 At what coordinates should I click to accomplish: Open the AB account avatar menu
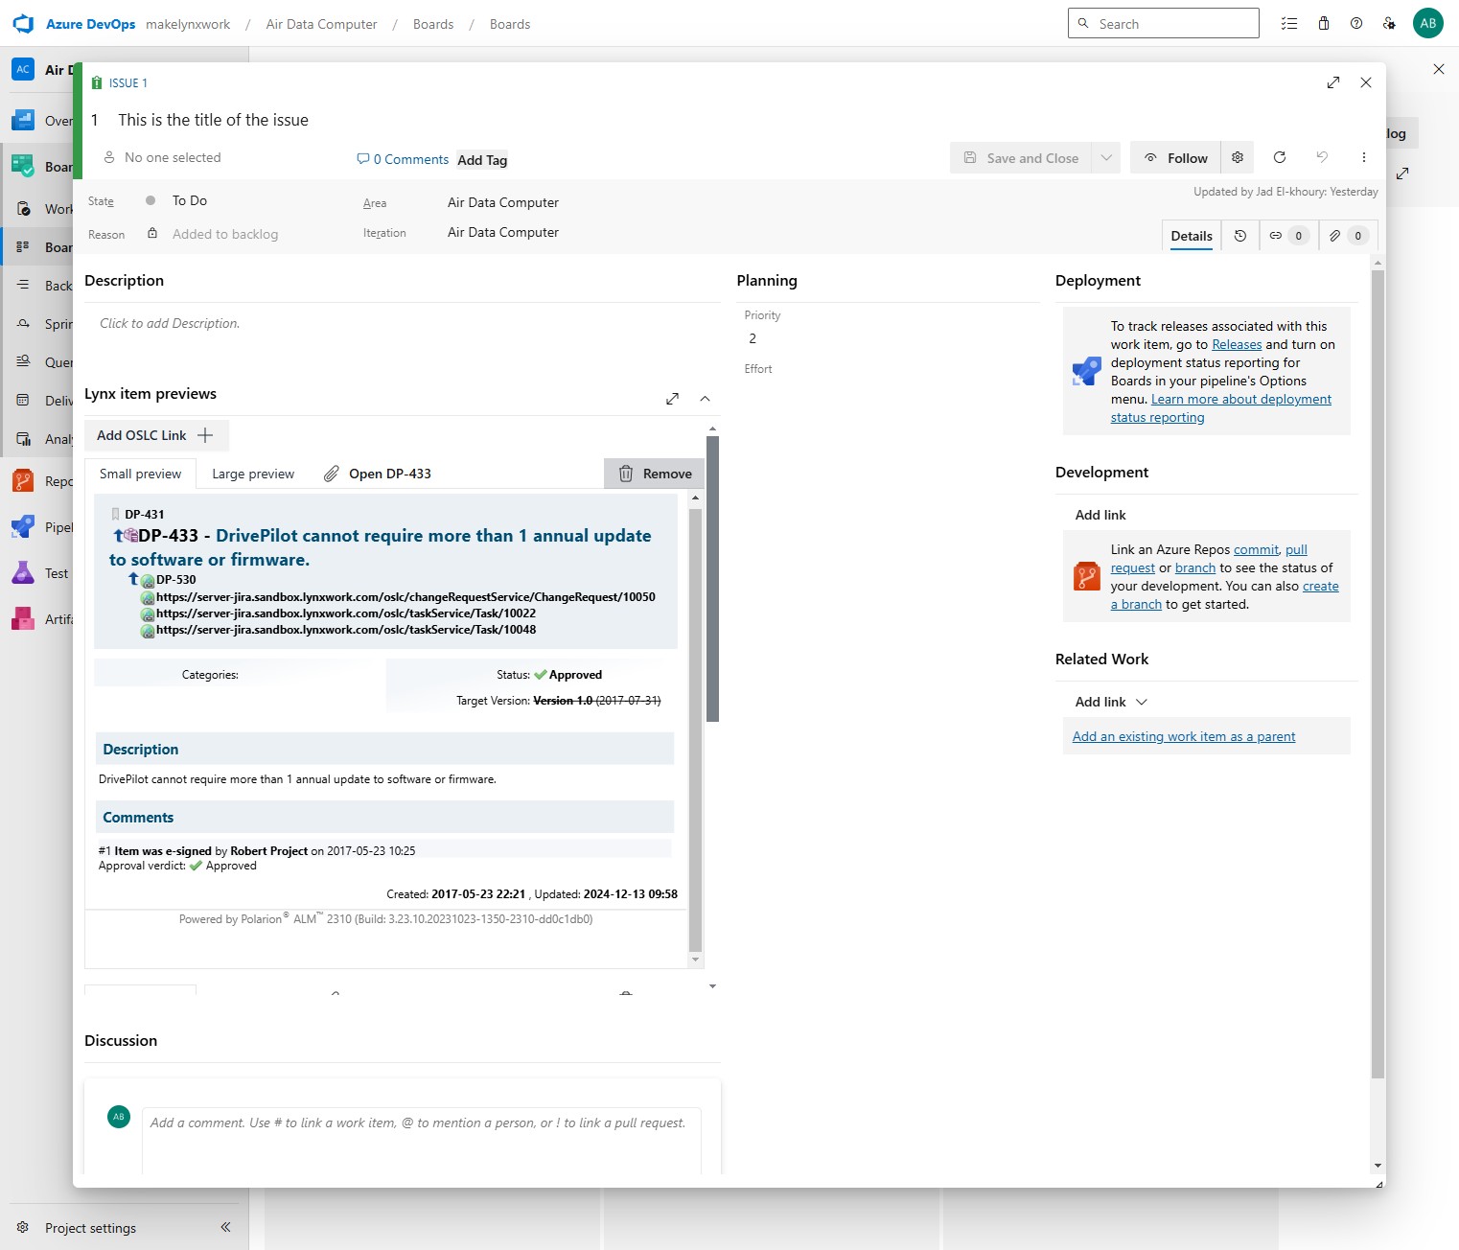(1428, 24)
